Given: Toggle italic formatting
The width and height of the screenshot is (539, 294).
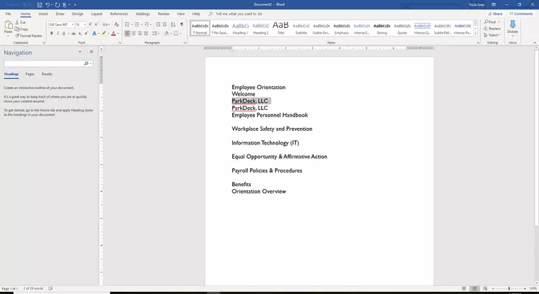Looking at the screenshot, I should point(57,33).
